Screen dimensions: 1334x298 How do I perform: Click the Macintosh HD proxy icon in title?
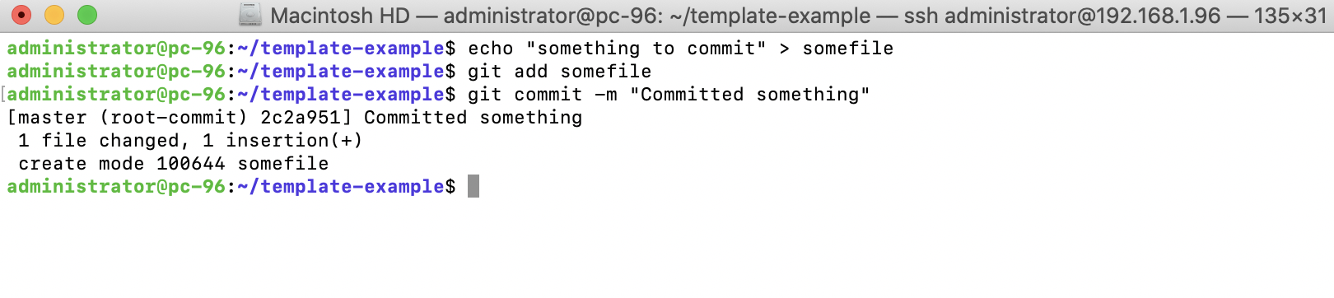[x=250, y=15]
